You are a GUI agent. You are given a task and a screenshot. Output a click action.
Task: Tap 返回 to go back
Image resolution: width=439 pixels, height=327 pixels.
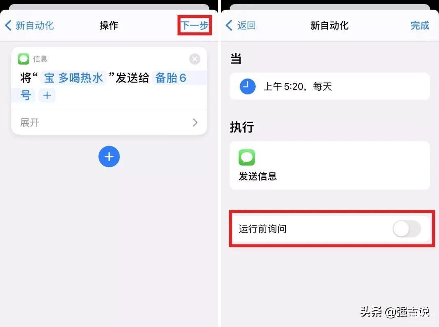(246, 25)
